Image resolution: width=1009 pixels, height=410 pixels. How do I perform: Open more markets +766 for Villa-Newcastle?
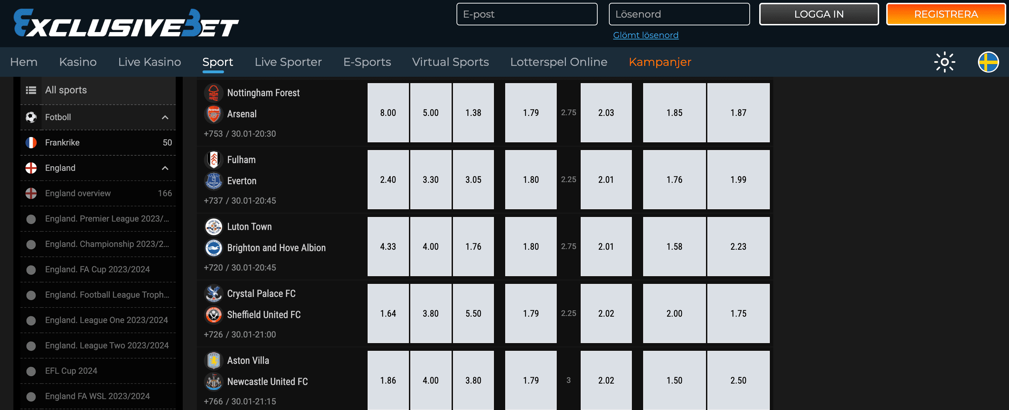[x=213, y=402]
